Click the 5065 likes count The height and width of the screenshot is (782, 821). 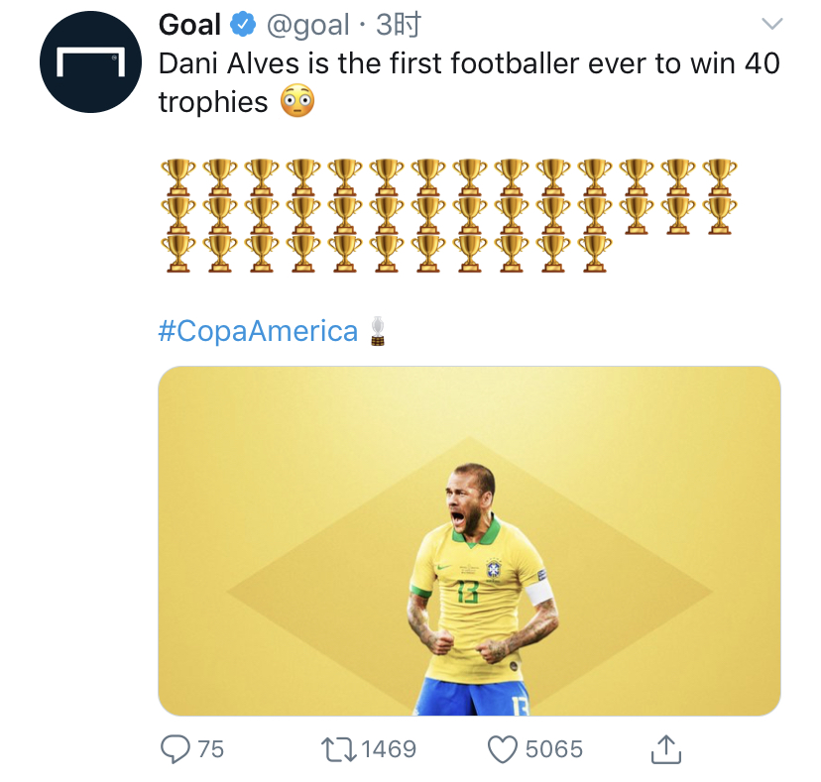pos(553,749)
